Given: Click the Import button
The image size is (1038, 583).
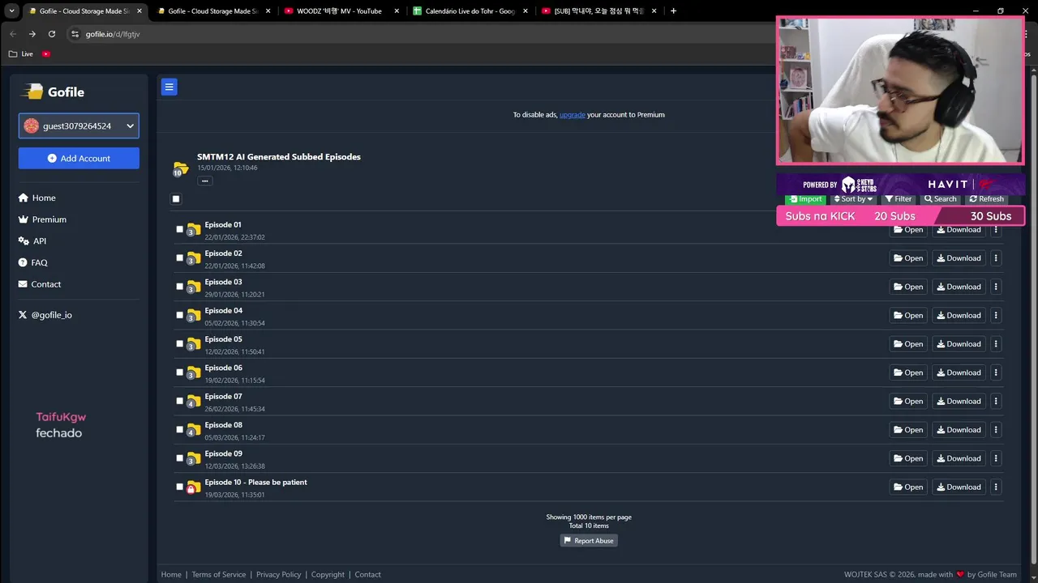Looking at the screenshot, I should (x=805, y=199).
